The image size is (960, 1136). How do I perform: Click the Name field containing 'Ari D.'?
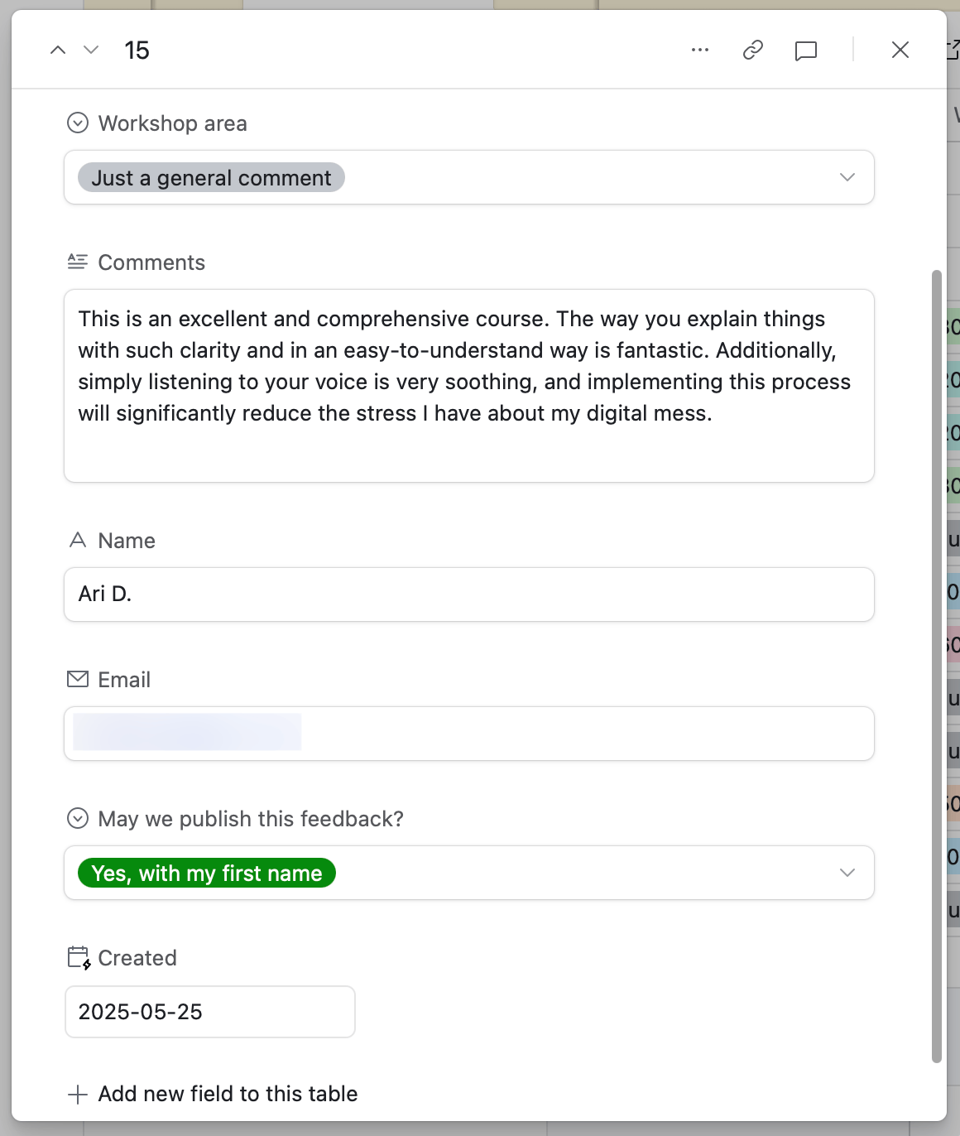coord(468,594)
